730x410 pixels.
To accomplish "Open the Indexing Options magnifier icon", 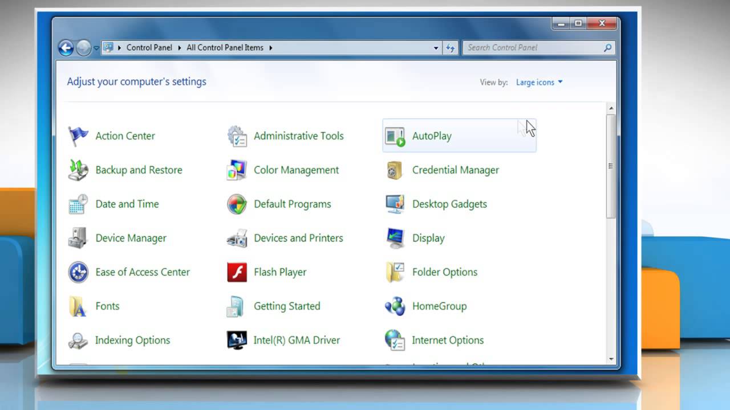I will click(78, 341).
